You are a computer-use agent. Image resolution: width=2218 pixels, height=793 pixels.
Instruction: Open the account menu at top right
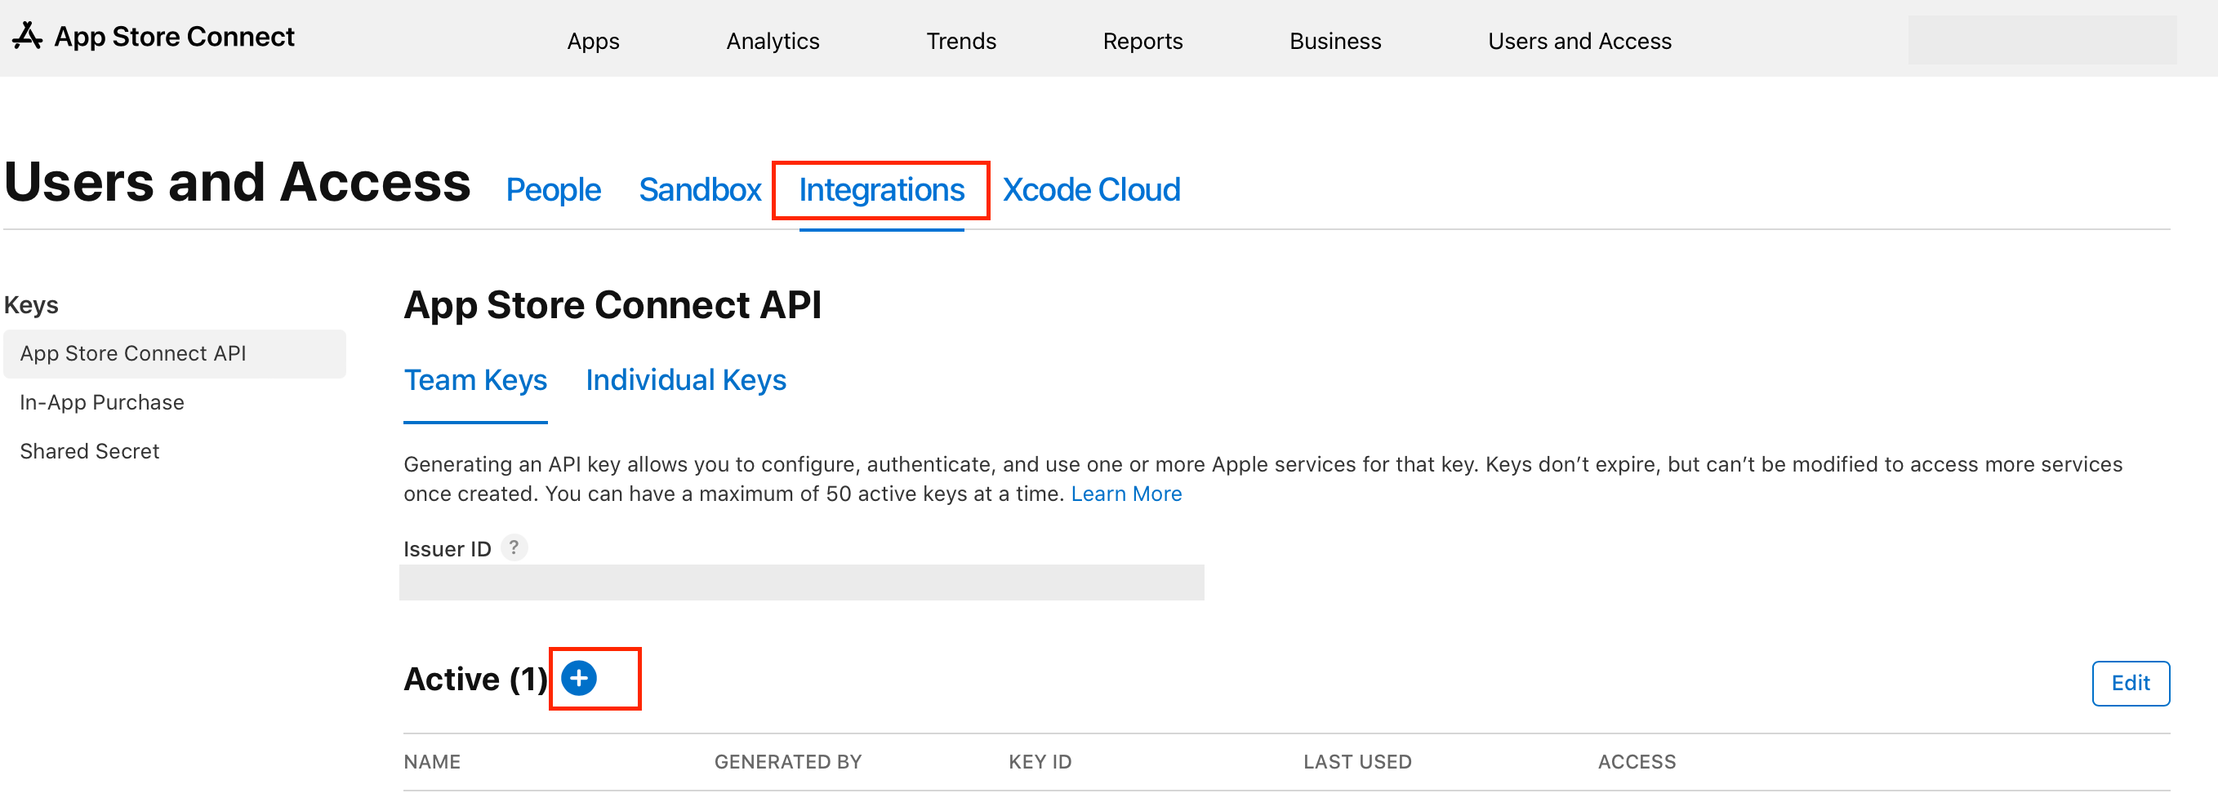pyautogui.click(x=2042, y=39)
